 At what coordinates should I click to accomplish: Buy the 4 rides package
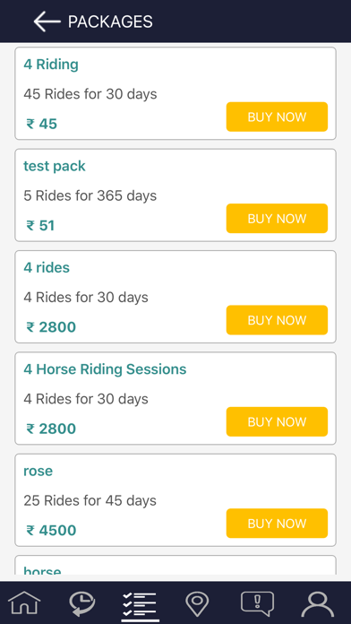coord(277,320)
